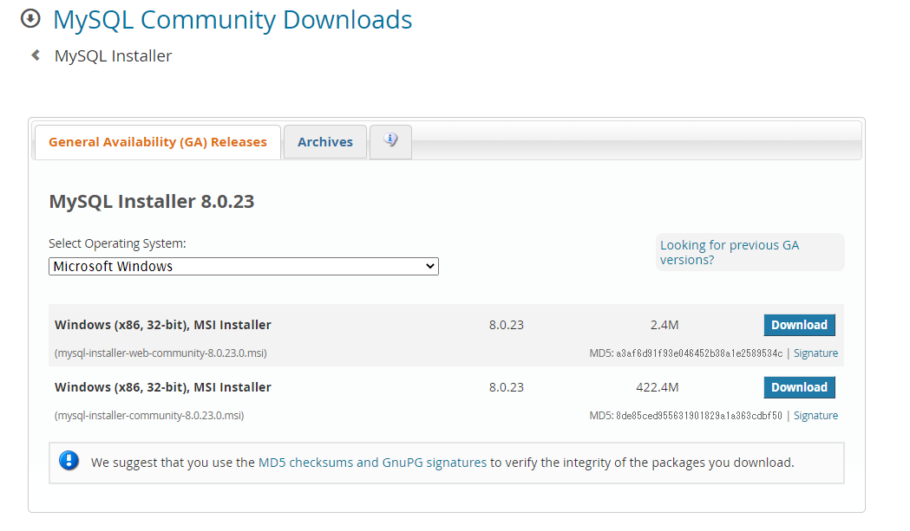Click the 2.4M file size value
The height and width of the screenshot is (531, 910).
tap(664, 325)
